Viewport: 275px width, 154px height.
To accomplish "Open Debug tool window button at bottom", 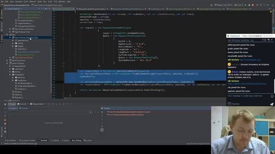I will tap(76, 140).
